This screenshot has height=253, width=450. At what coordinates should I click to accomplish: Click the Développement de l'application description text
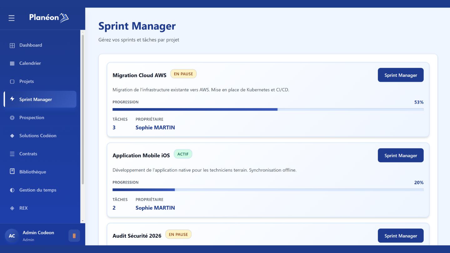click(x=204, y=170)
